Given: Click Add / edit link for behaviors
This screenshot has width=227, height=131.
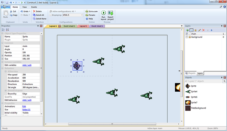Looking at the screenshot, I should click(27, 100).
